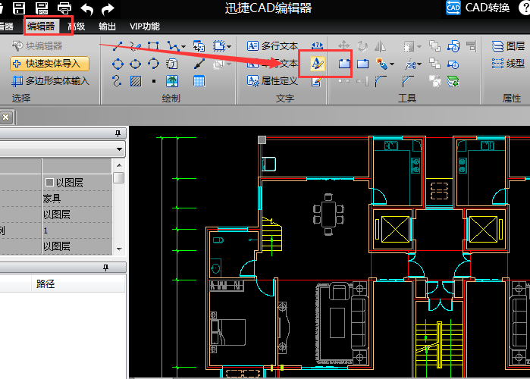The height and width of the screenshot is (379, 530).
Task: Select the insert image tool icon
Action: click(x=172, y=81)
